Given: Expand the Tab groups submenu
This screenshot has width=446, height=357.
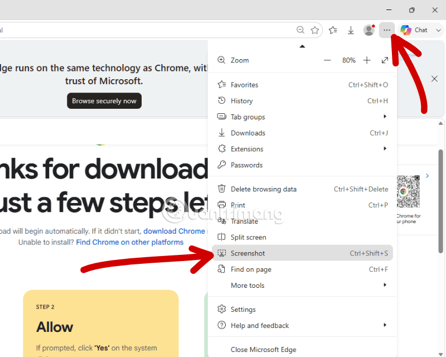Looking at the screenshot, I should coord(302,117).
